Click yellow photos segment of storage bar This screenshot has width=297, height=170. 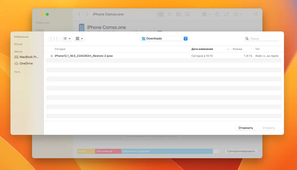click(86, 151)
